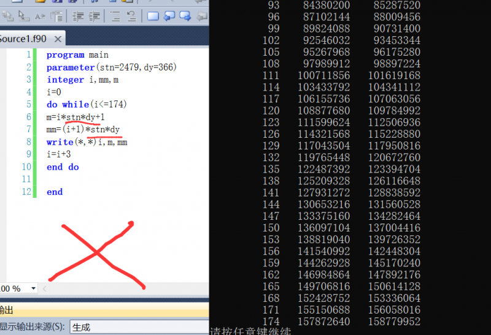The height and width of the screenshot is (335, 491).
Task: Jump to the previous bookmark
Action: point(169,16)
